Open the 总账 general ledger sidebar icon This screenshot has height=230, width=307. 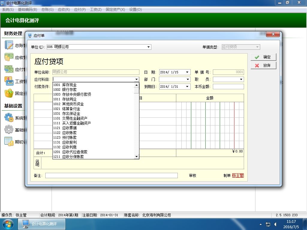click(x=9, y=45)
